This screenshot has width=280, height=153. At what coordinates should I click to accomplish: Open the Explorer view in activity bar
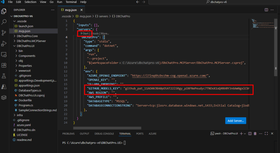coord(4,11)
